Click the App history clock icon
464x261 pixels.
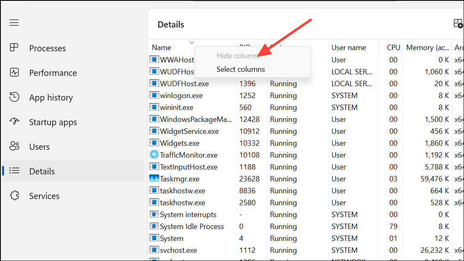(x=14, y=97)
